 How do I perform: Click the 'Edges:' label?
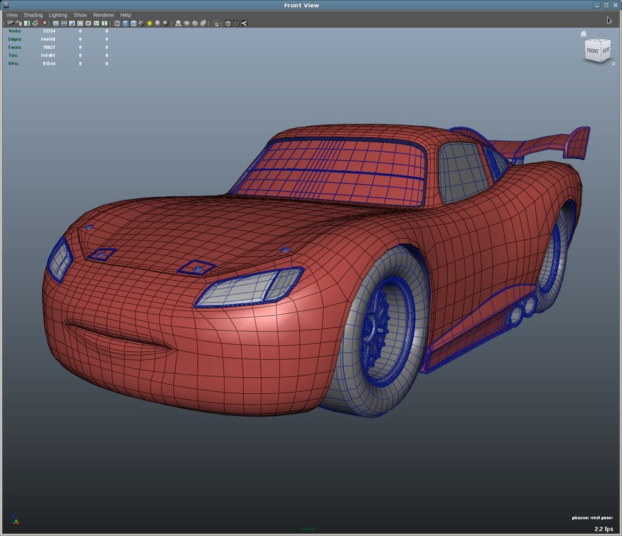click(15, 40)
